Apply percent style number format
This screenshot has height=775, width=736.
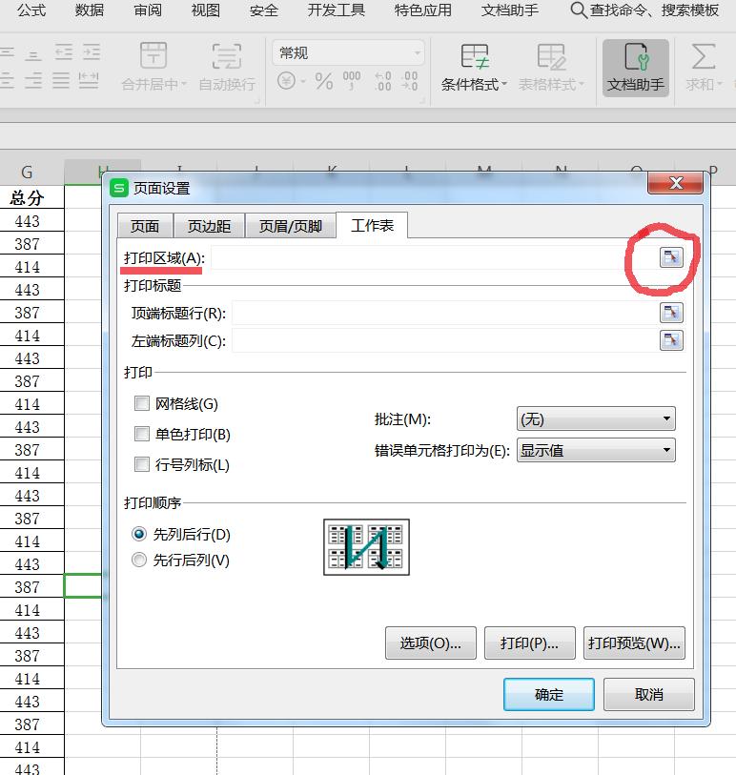coord(324,81)
